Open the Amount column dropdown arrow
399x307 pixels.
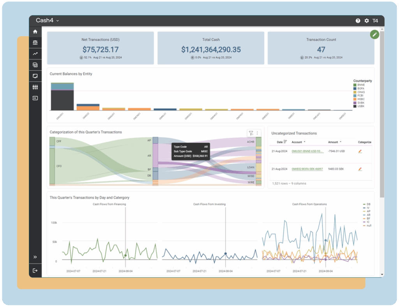[341, 142]
